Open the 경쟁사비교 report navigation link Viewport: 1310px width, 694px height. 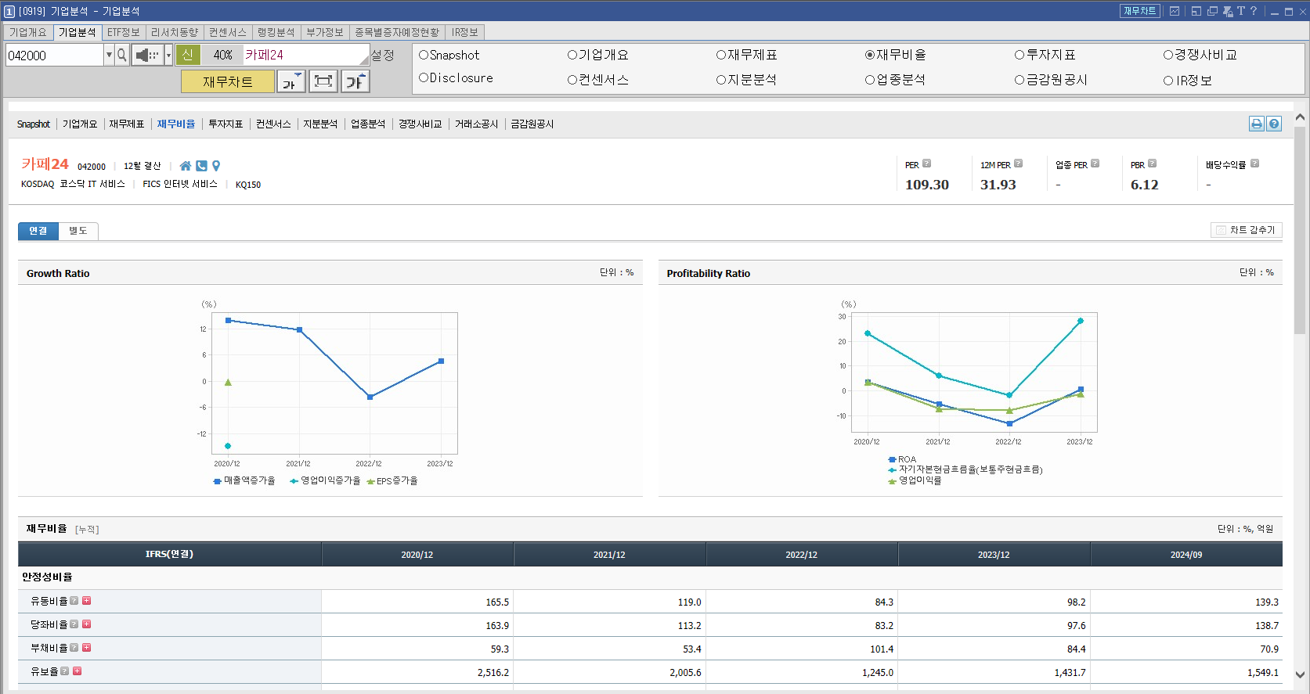point(420,124)
